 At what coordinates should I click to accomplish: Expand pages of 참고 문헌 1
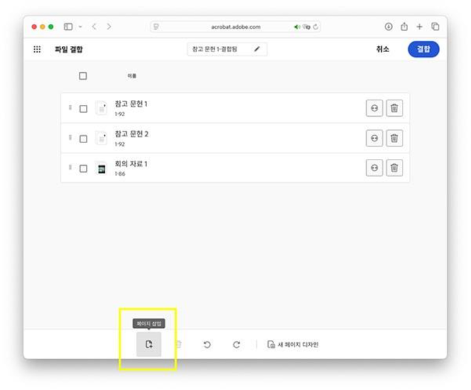tap(374, 108)
